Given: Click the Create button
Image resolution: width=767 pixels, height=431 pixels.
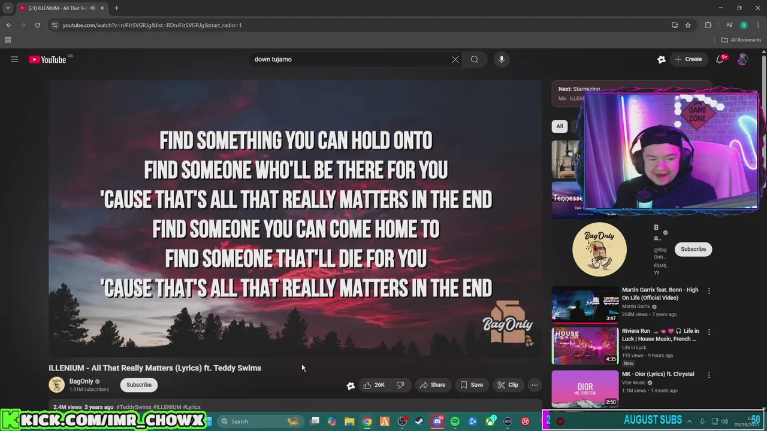Looking at the screenshot, I should pos(688,59).
